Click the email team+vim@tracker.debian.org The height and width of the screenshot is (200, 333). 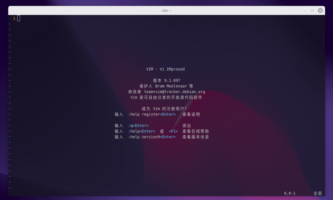175,92
